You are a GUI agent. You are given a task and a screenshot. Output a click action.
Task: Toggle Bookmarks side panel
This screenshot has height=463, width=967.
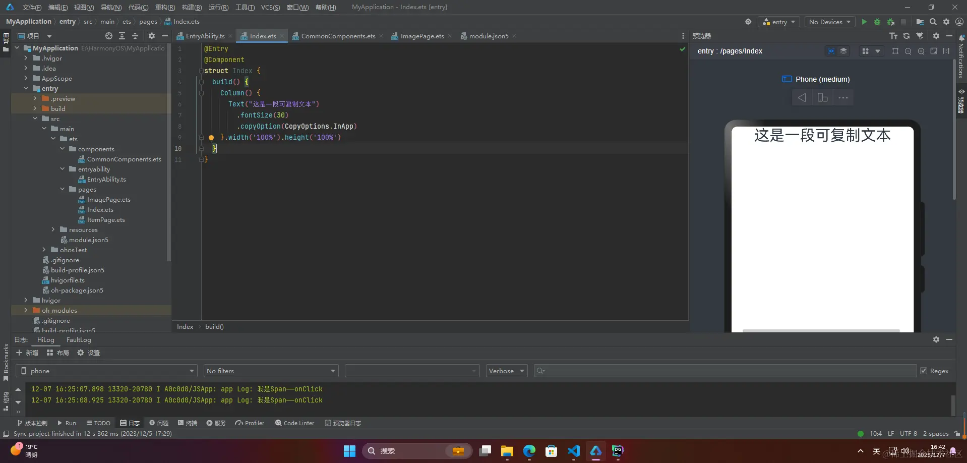pyautogui.click(x=6, y=362)
